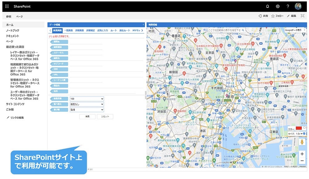Click the magnifier icon in map search
Screen dimensions: 309x179
(243, 30)
